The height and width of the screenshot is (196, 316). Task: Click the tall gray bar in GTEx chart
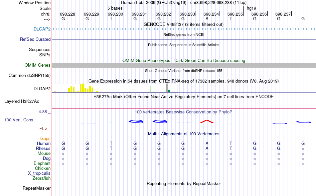click(167, 88)
